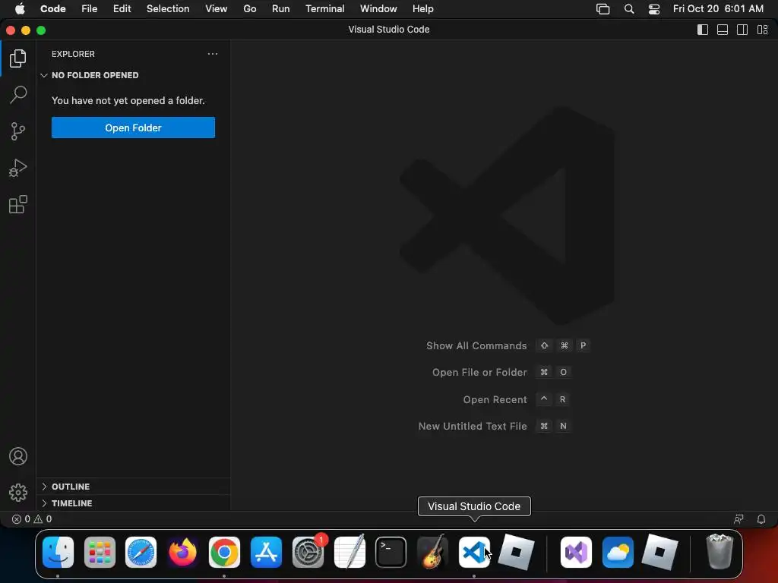Open the Help menu
This screenshot has width=778, height=583.
coord(422,9)
